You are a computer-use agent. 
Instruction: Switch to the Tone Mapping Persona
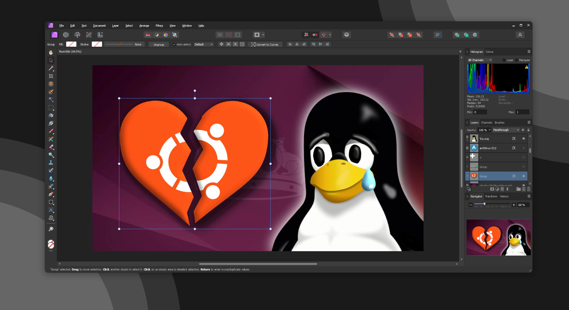coord(89,35)
